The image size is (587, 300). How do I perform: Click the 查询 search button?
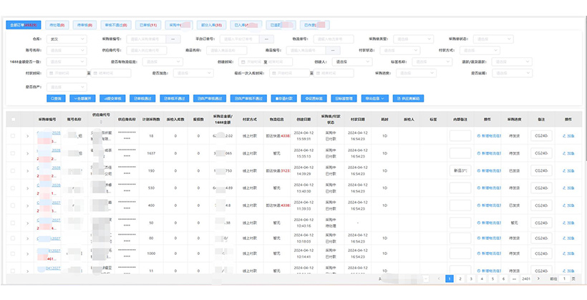click(55, 98)
